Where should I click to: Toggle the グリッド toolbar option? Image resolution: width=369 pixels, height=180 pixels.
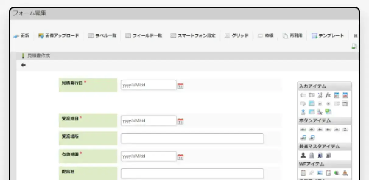click(x=237, y=36)
